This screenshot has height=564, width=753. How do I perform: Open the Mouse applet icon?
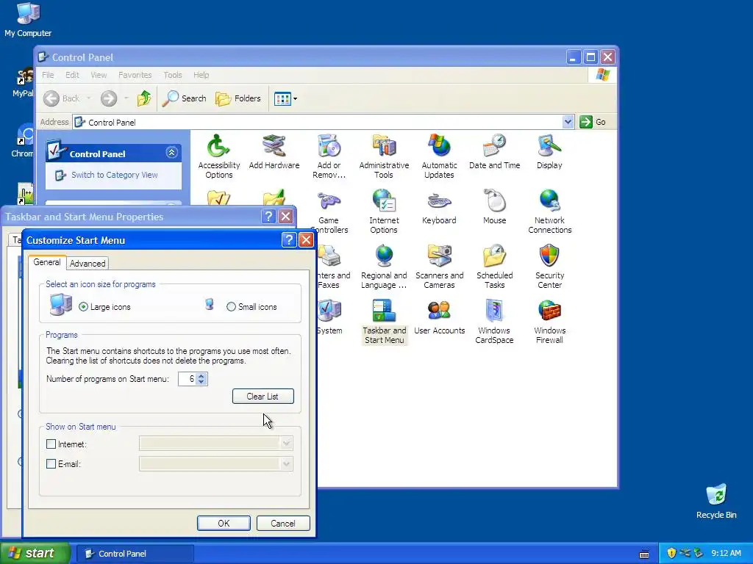pos(494,206)
